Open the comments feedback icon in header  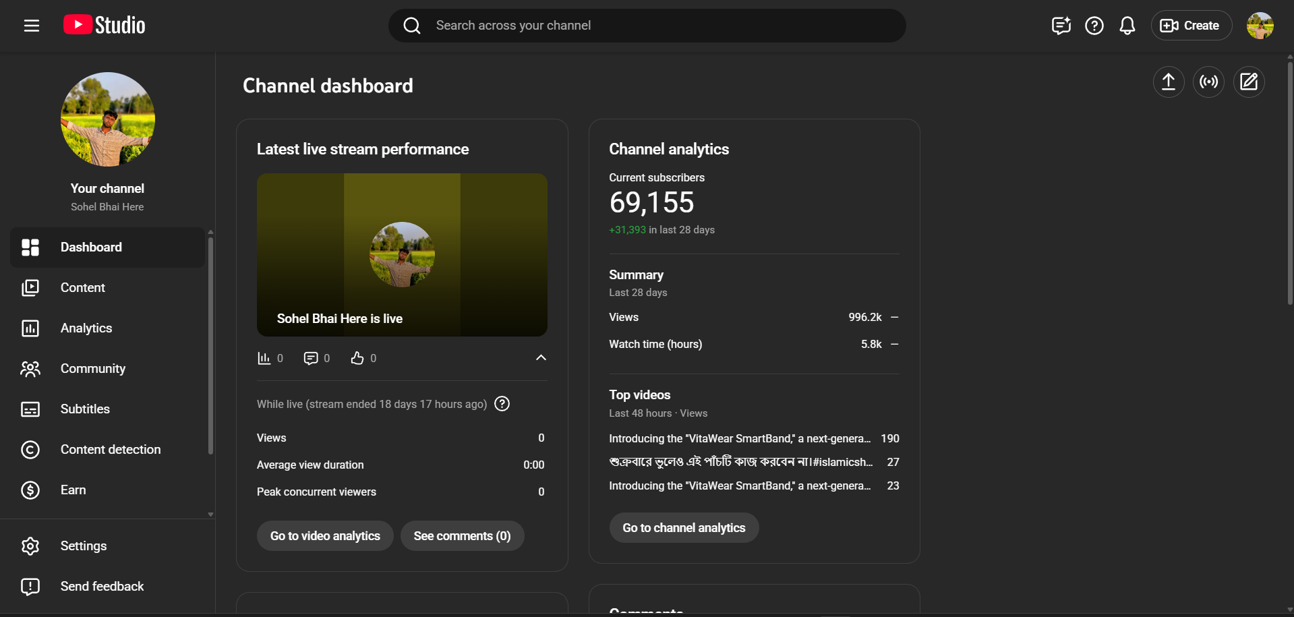pyautogui.click(x=1061, y=26)
